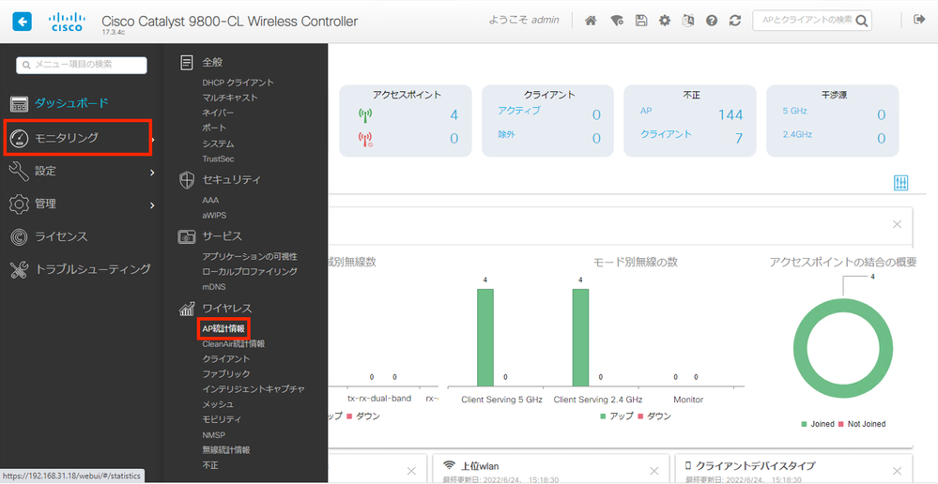Toggle Joined legend in donut chart
This screenshot has height=484, width=938.
coord(818,424)
